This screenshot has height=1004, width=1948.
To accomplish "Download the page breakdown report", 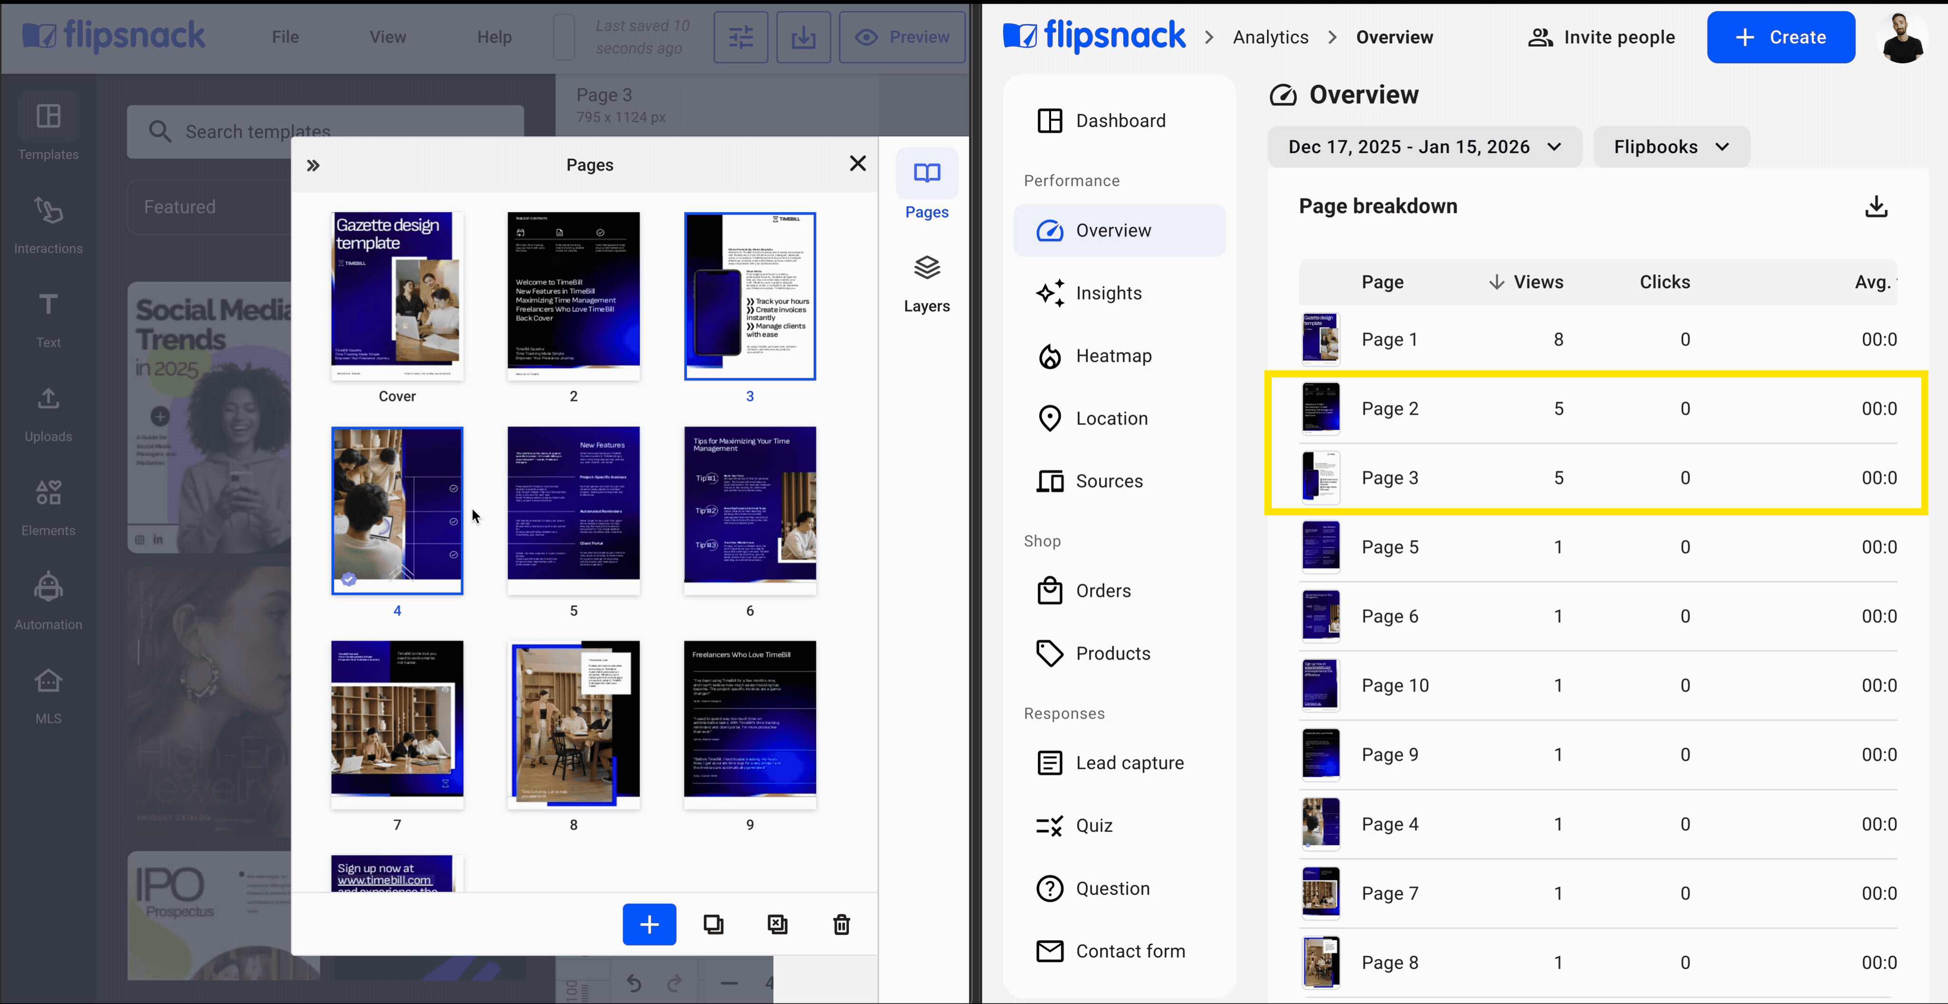I will click(1875, 206).
